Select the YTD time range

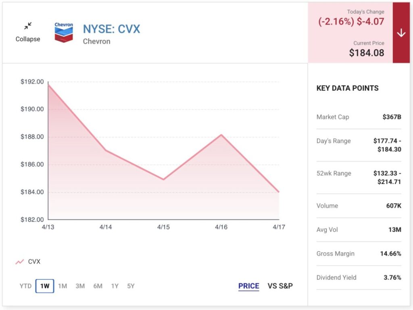pos(25,286)
